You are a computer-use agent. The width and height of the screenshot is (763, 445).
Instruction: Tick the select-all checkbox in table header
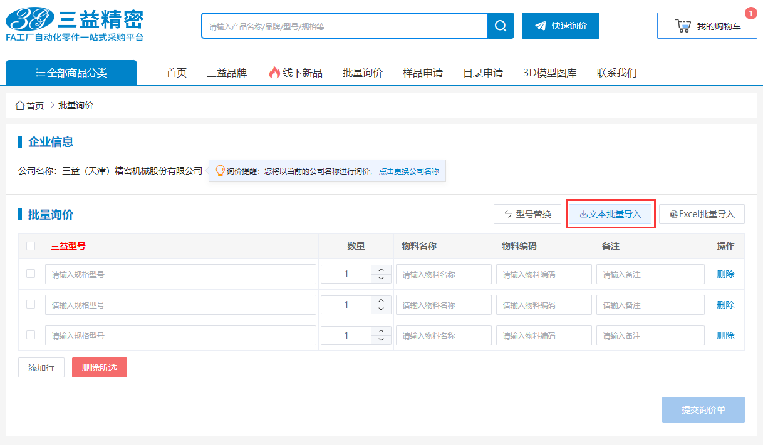(31, 246)
